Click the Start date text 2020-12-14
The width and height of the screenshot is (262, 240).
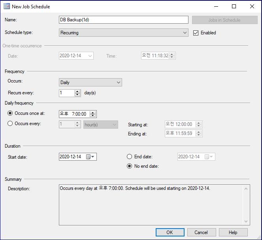coord(70,157)
